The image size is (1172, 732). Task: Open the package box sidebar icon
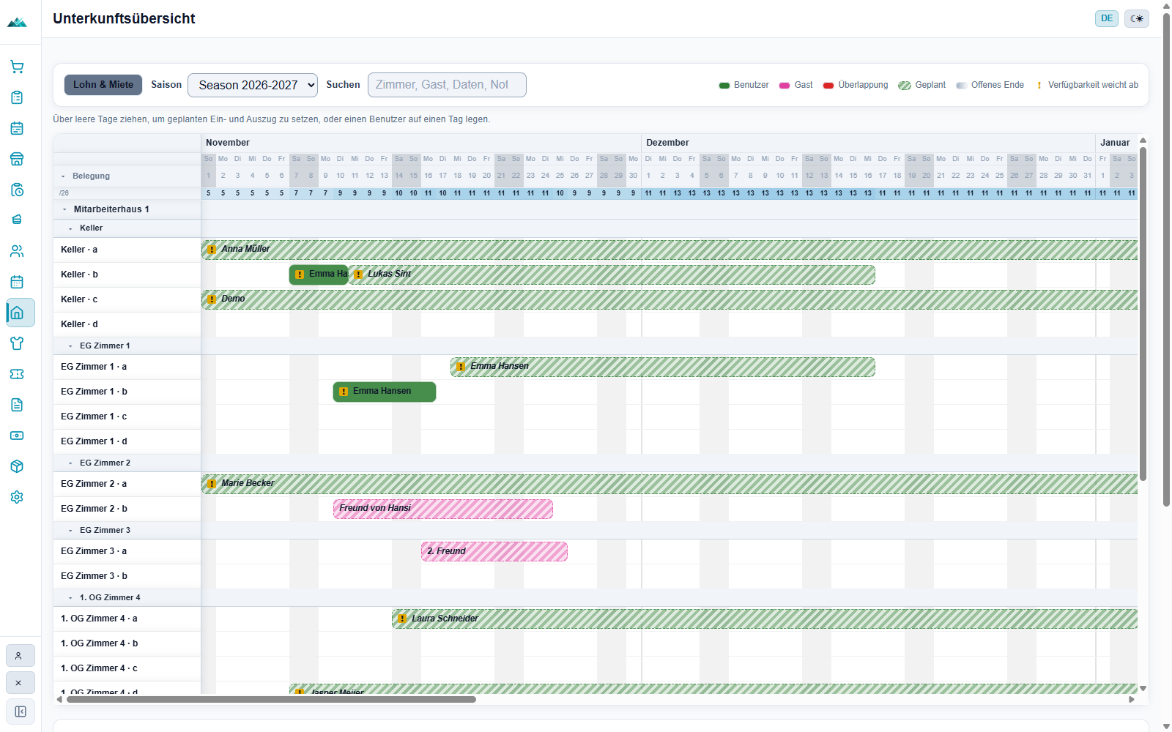click(x=17, y=466)
